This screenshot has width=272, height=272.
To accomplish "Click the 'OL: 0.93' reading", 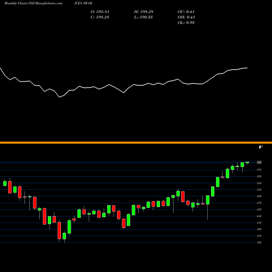I will point(186,23).
